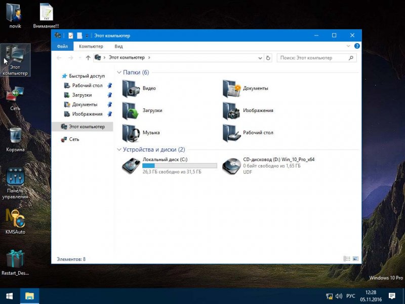
Task: Select Документы in navigation pane
Action: pyautogui.click(x=85, y=105)
